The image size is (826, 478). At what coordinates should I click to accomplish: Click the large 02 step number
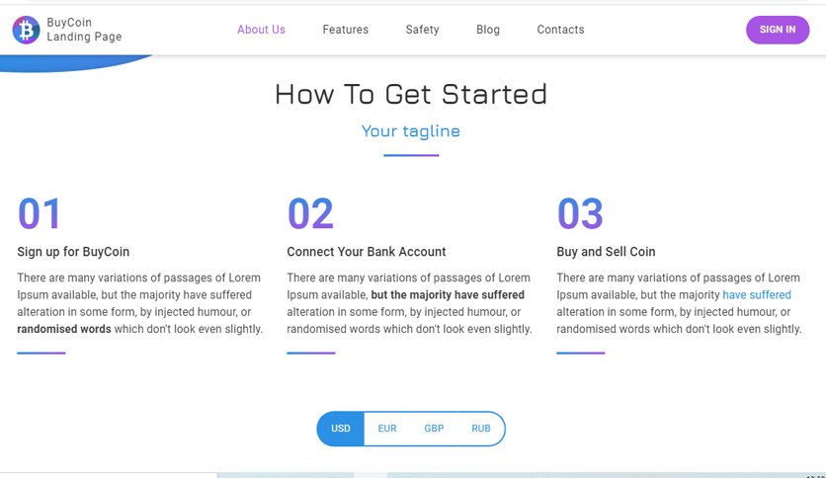point(310,213)
